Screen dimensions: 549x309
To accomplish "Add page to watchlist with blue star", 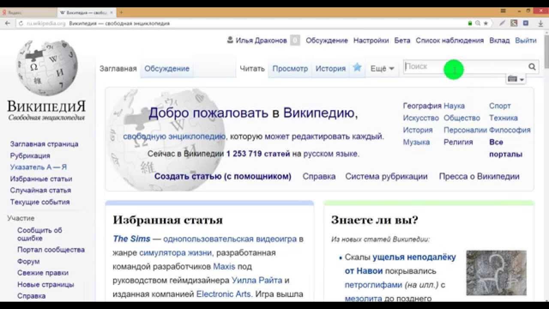I will [357, 67].
